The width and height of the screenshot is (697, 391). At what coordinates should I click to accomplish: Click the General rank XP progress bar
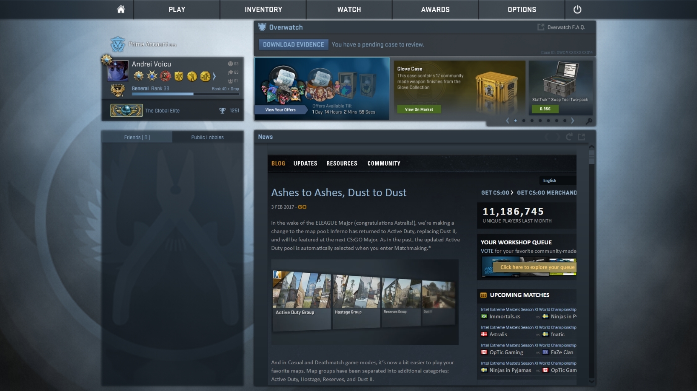pyautogui.click(x=186, y=94)
